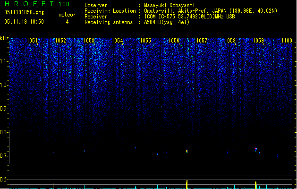
Task: Click the ICOM IC-575 receiver text
Action: (189, 17)
